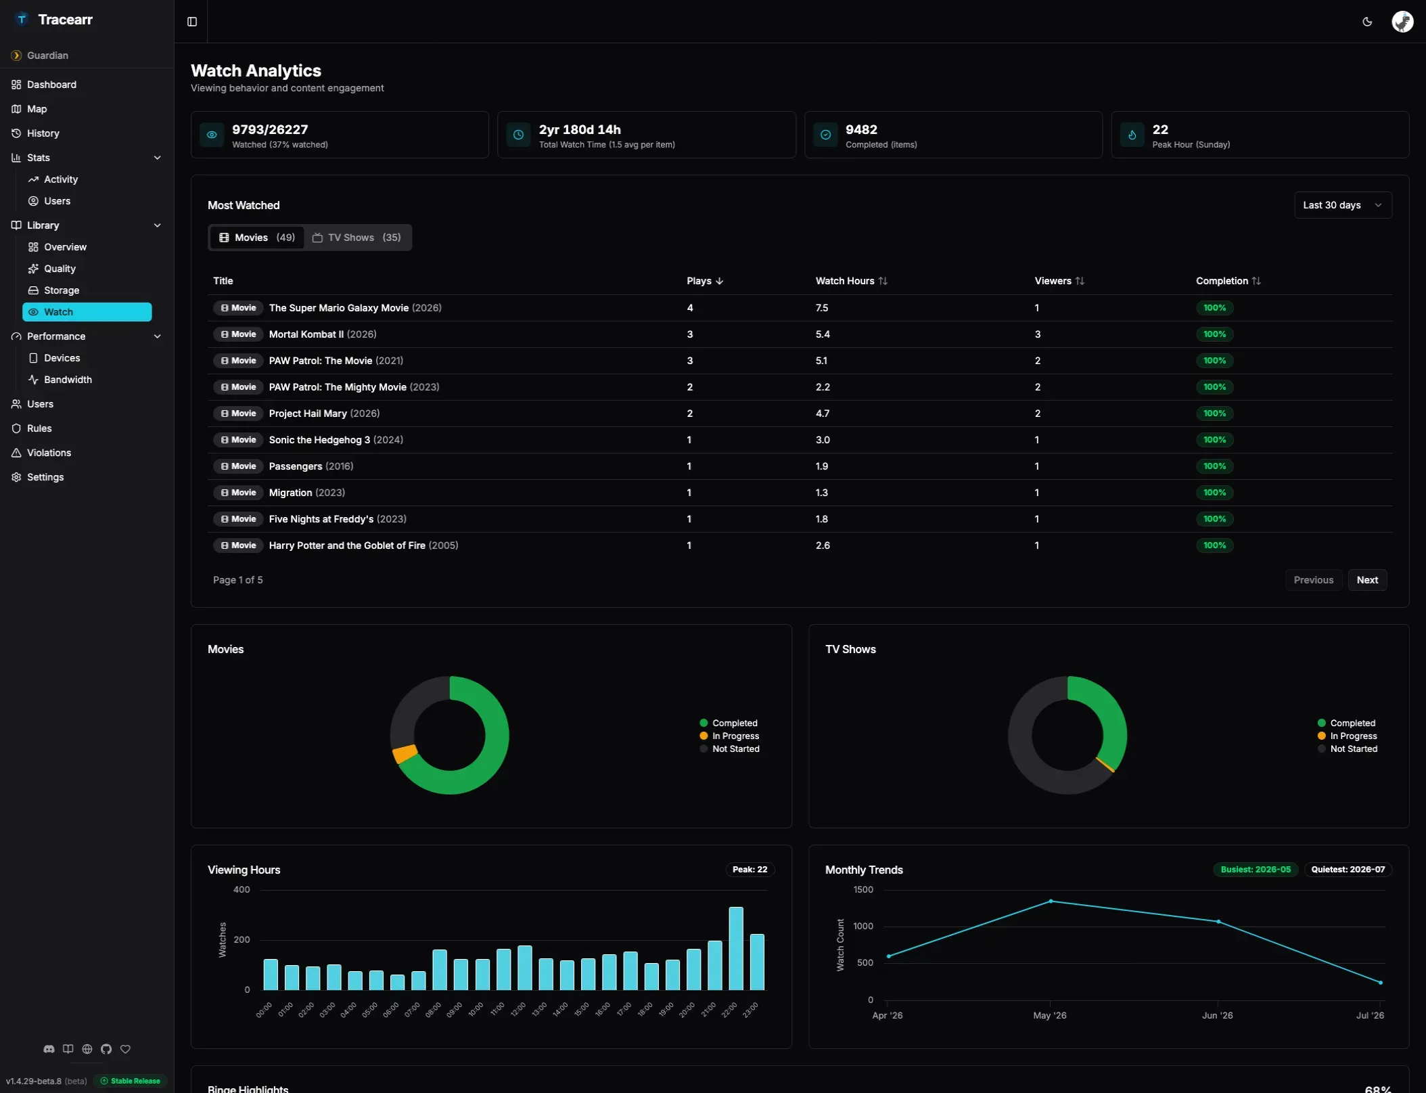Click Movies donut In Progress orange segment
This screenshot has width=1426, height=1093.
405,754
